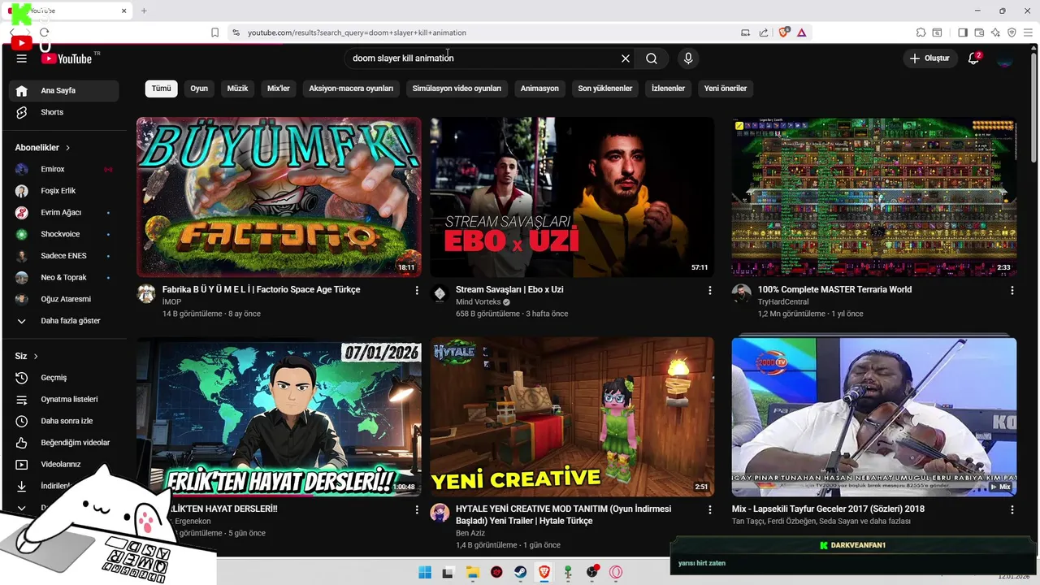Open the Brave VPN shield icon
This screenshot has width=1040, height=585.
[1012, 32]
